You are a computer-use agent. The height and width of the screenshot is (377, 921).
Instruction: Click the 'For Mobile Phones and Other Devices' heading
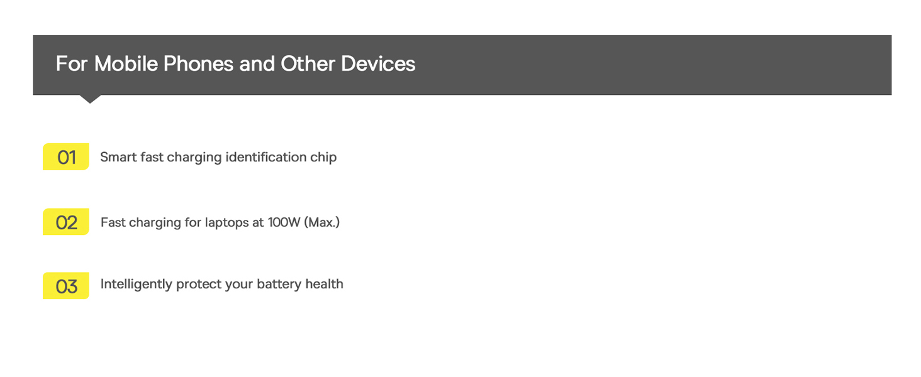point(235,64)
